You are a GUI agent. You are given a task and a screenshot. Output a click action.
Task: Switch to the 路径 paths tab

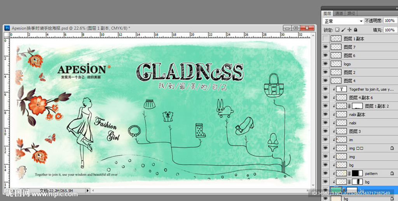(351, 14)
